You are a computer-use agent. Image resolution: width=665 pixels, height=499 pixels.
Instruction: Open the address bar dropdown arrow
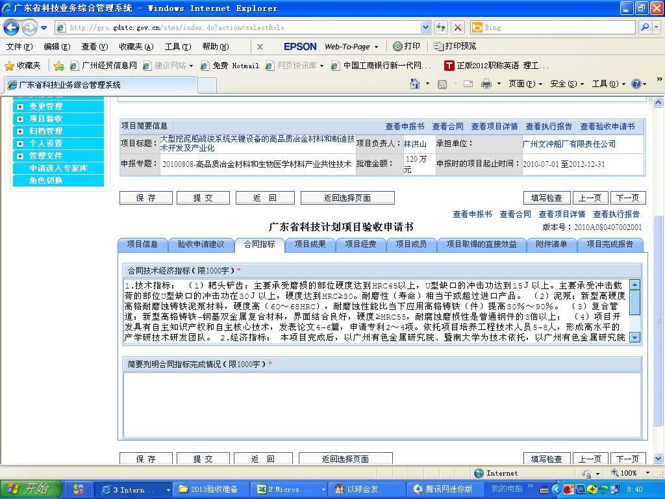pos(425,27)
